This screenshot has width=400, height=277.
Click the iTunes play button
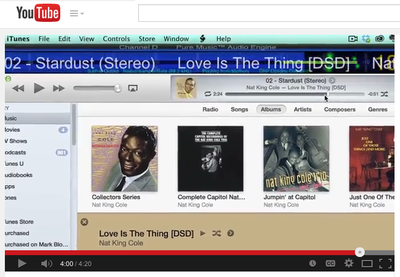click(39, 88)
